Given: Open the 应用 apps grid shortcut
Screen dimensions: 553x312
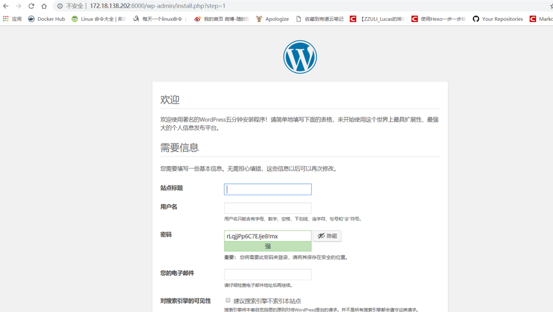Looking at the screenshot, I should pos(12,19).
